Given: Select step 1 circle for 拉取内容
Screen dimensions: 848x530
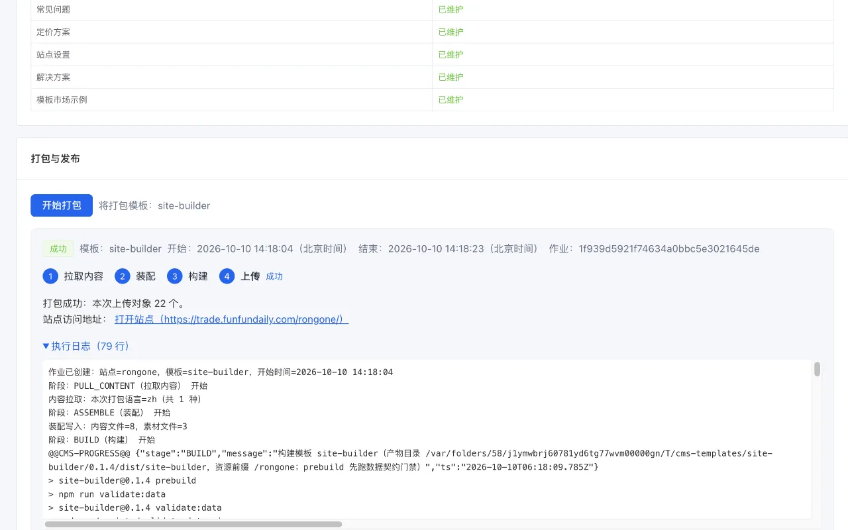Looking at the screenshot, I should click(50, 276).
